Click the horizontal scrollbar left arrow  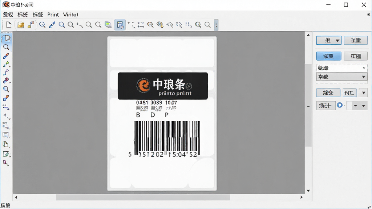pyautogui.click(x=16, y=197)
